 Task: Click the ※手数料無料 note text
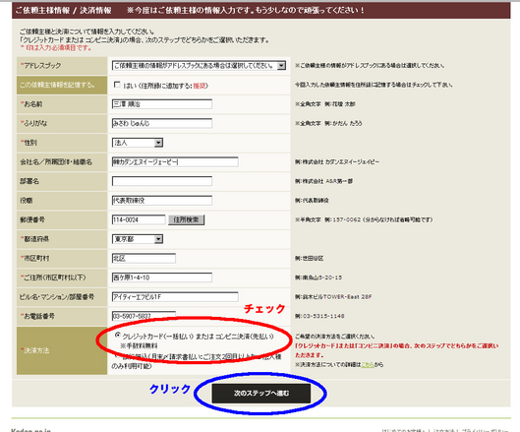139,345
